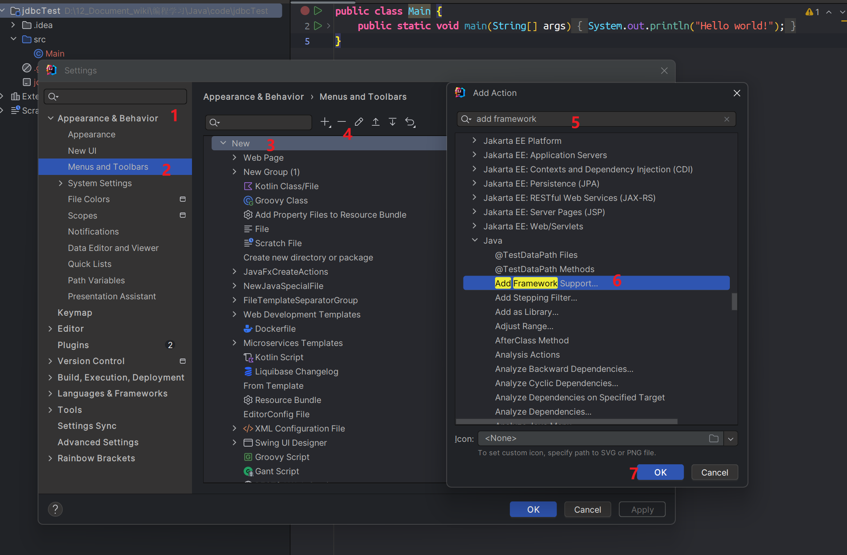The height and width of the screenshot is (555, 847).
Task: Click the Main class icon in project tree
Action: pos(38,54)
